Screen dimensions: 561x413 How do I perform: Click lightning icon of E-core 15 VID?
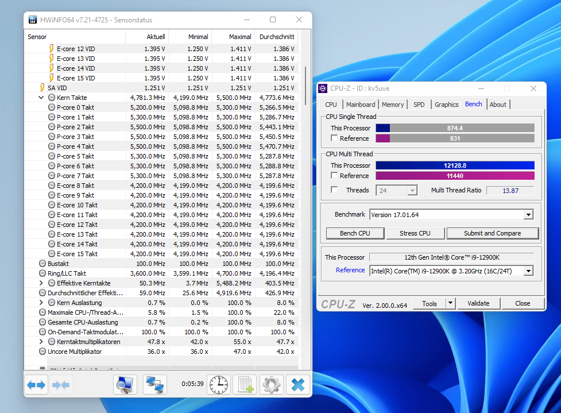point(52,78)
